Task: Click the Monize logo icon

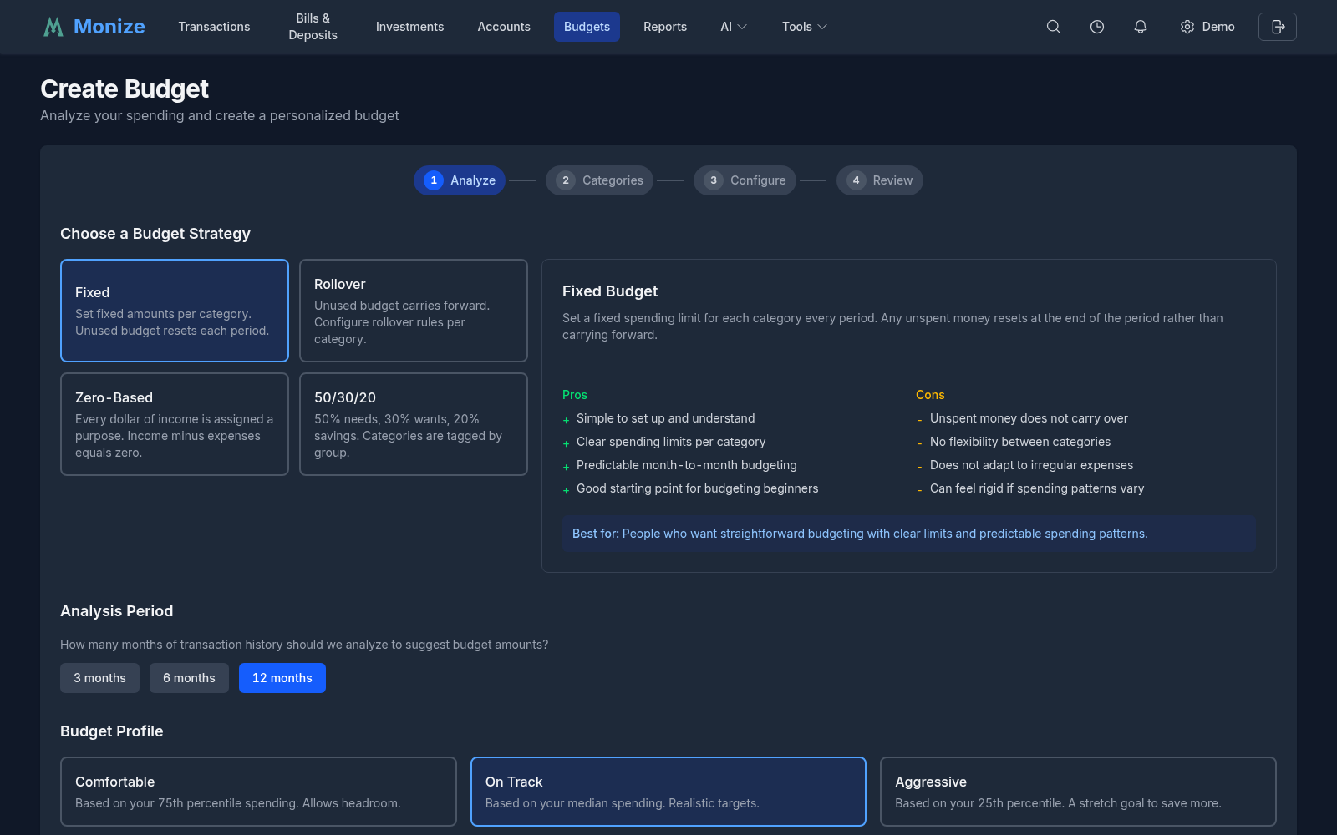Action: pos(53,27)
